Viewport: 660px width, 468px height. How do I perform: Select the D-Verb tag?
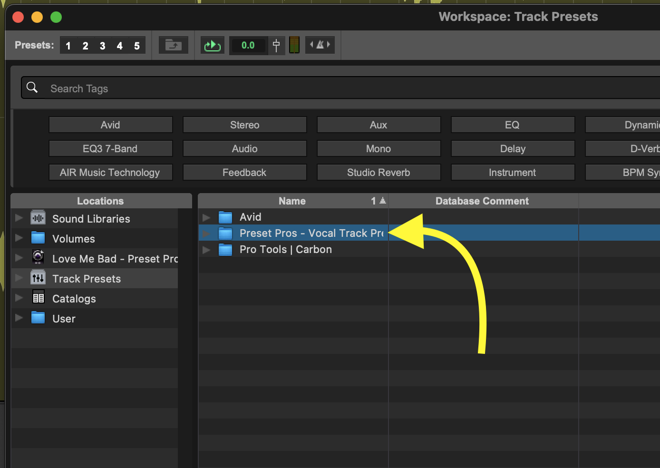(x=623, y=148)
